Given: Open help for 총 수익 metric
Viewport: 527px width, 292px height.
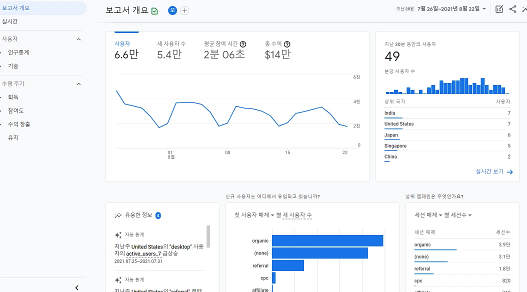Looking at the screenshot, I should click(x=287, y=44).
